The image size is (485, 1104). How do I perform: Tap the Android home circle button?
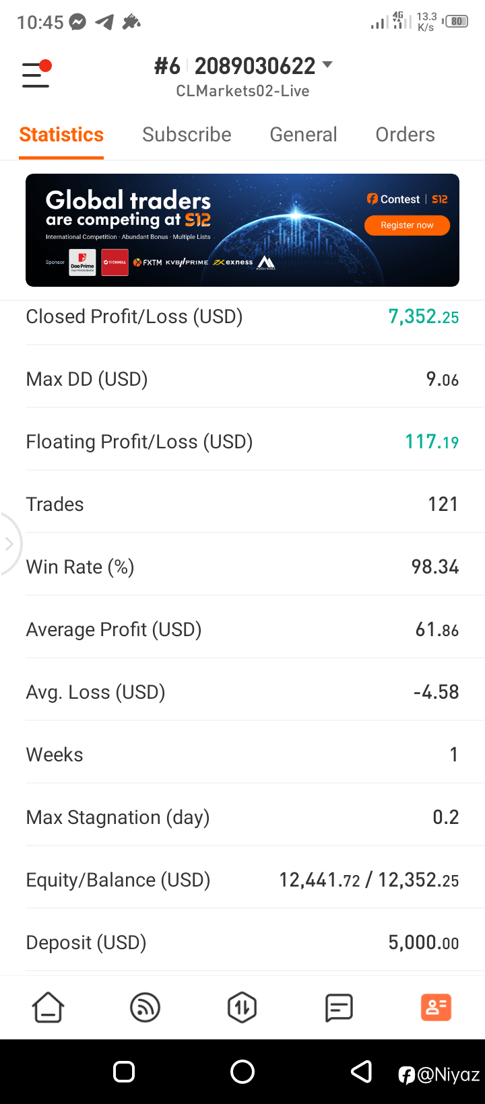(x=243, y=1072)
